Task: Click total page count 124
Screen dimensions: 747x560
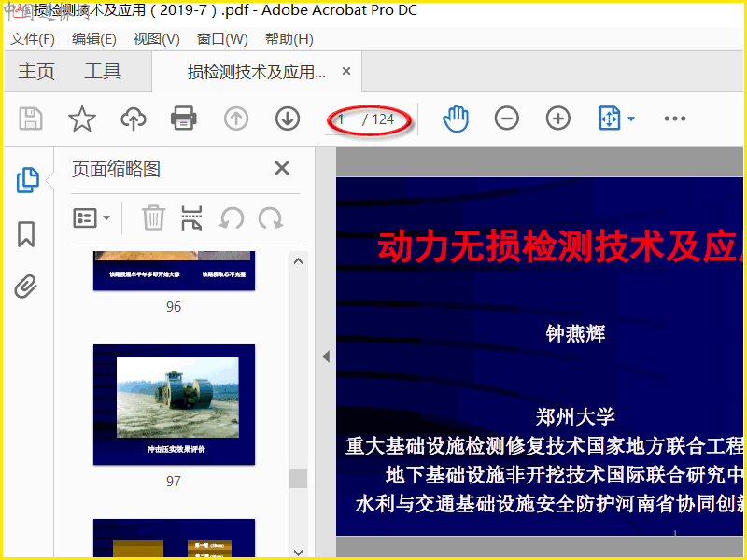Action: pyautogui.click(x=383, y=119)
